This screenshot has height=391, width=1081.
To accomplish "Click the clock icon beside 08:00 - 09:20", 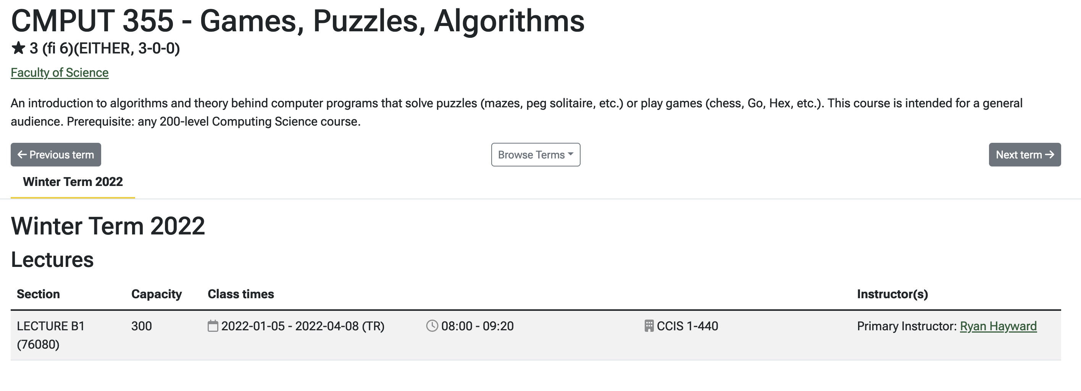I will (432, 326).
